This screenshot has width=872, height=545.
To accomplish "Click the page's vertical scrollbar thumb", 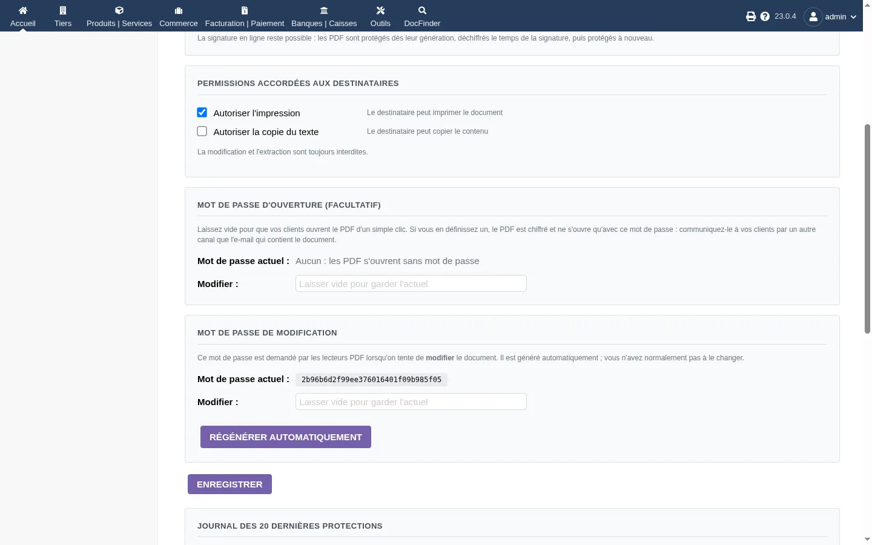I will pyautogui.click(x=867, y=229).
